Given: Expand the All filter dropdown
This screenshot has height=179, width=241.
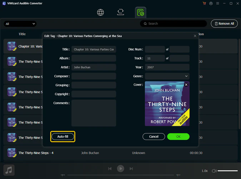Looking at the screenshot, I should point(20,24).
